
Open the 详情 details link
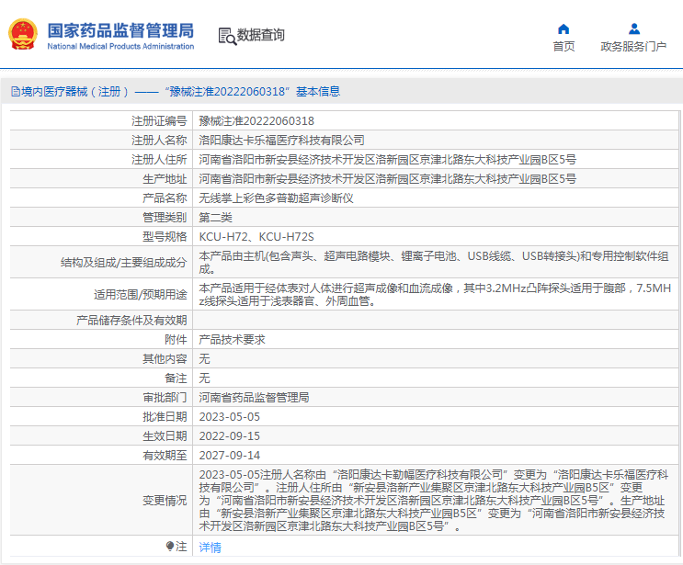click(x=210, y=548)
